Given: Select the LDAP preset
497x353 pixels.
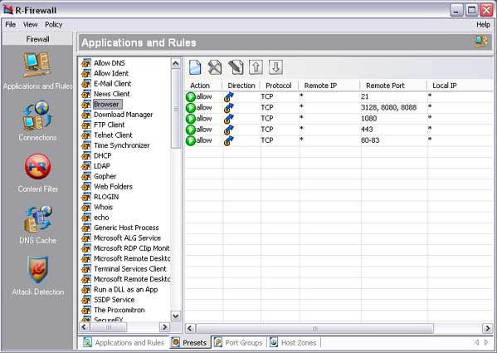Looking at the screenshot, I should click(x=102, y=166).
